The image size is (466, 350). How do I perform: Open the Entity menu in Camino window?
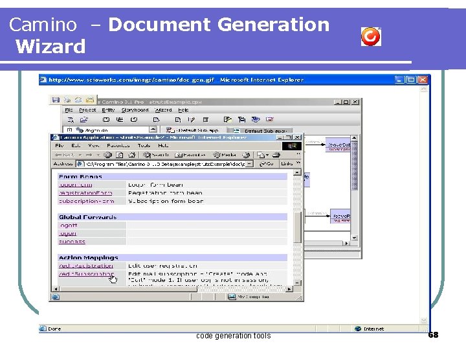click(x=108, y=110)
